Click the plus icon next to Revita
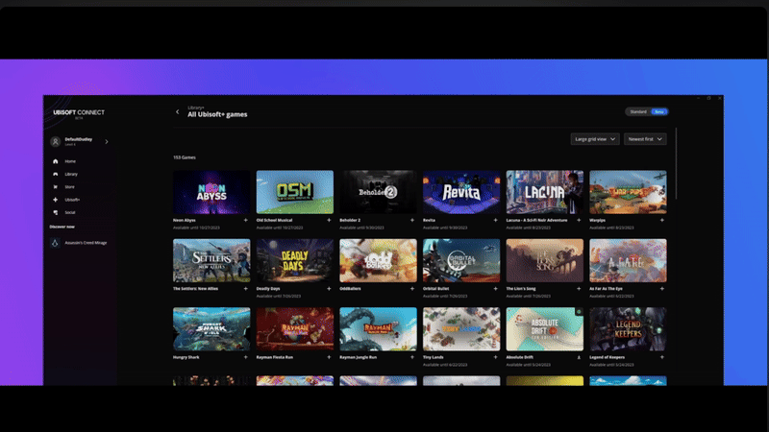This screenshot has height=432, width=769. 495,221
